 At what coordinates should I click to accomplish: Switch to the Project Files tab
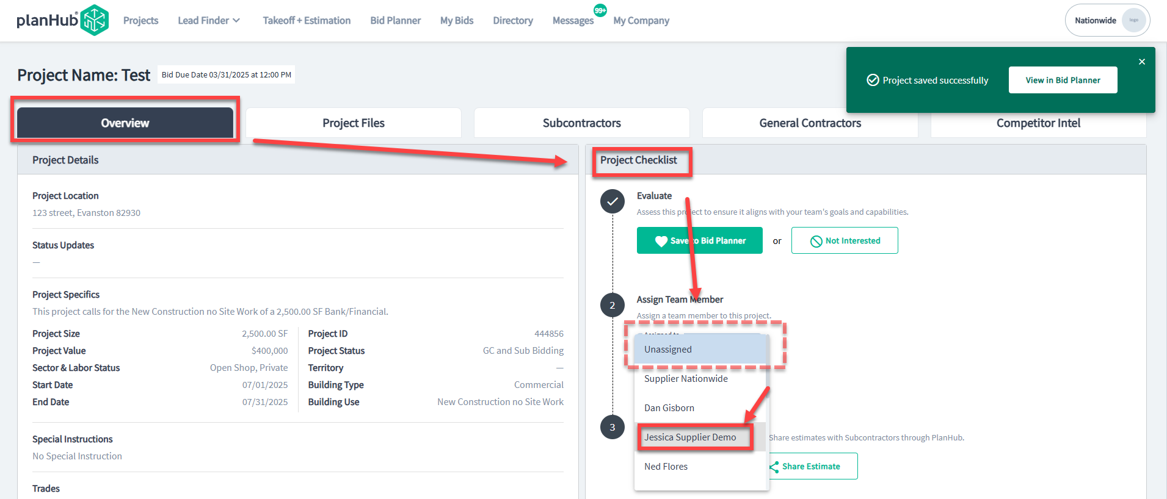[354, 123]
